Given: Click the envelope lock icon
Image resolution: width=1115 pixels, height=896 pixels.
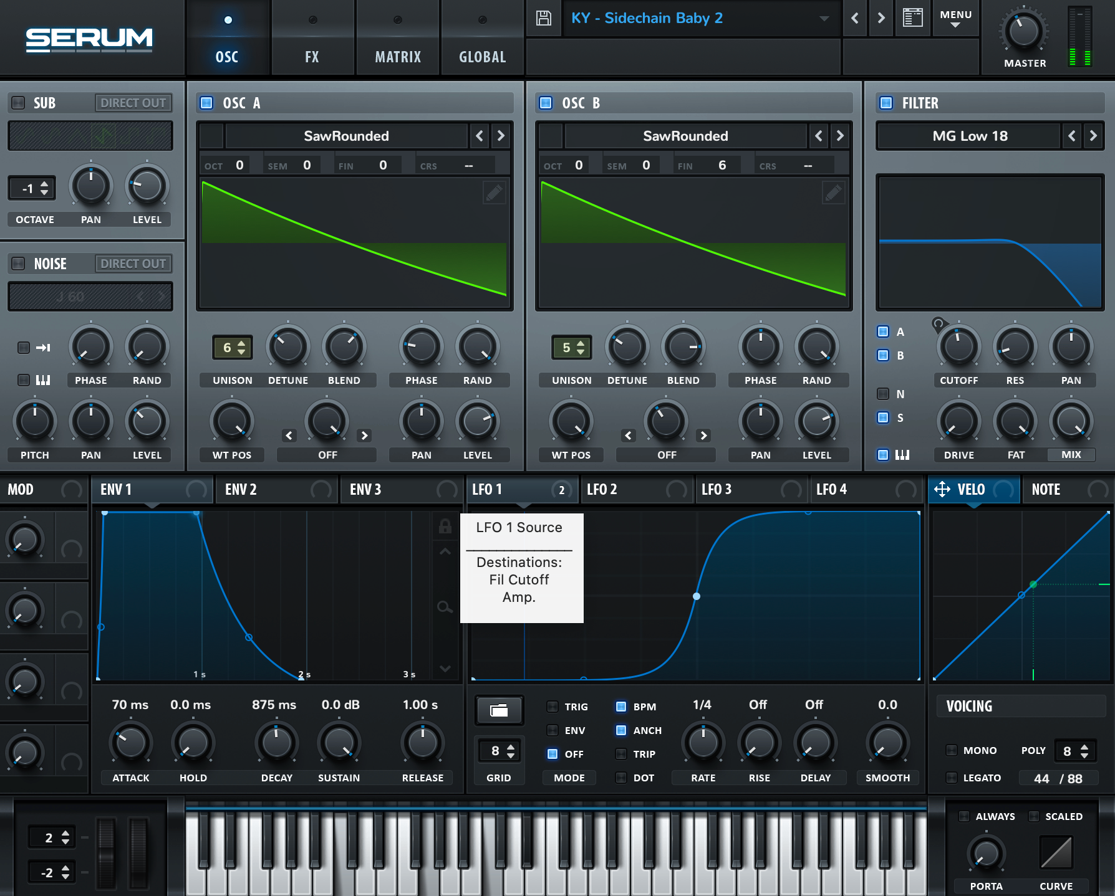Looking at the screenshot, I should [445, 526].
